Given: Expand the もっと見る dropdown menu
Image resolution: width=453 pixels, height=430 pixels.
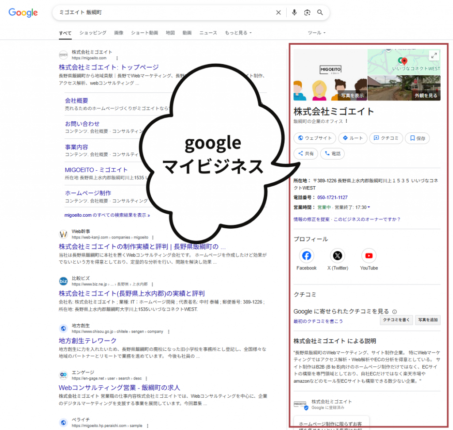Looking at the screenshot, I should point(238,33).
